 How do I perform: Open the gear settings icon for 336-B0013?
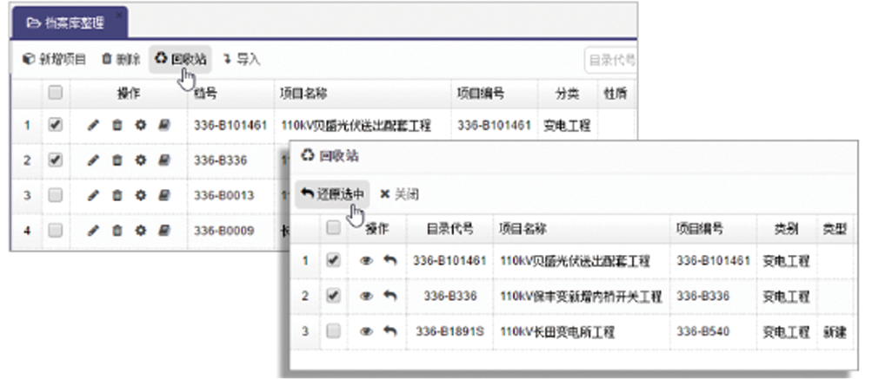tap(139, 195)
